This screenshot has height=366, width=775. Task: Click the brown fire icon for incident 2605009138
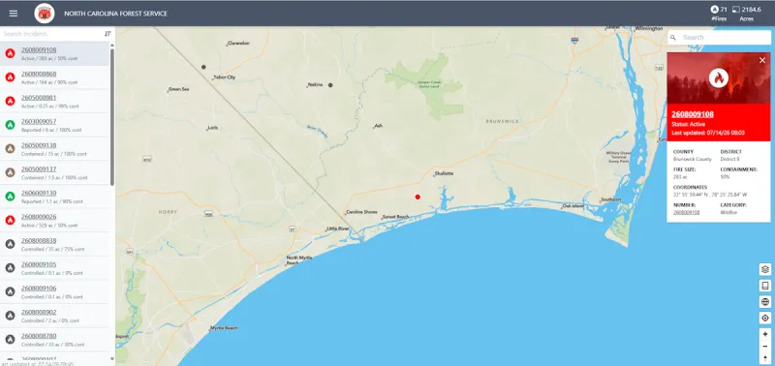point(10,149)
